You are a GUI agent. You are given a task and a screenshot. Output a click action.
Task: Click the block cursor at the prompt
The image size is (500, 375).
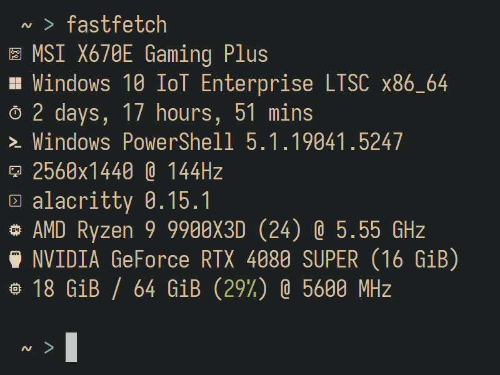pos(71,347)
